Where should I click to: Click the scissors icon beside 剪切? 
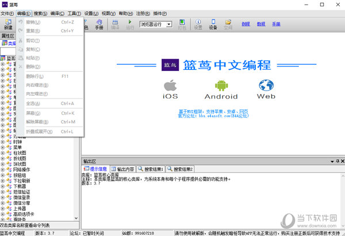[x=21, y=41]
